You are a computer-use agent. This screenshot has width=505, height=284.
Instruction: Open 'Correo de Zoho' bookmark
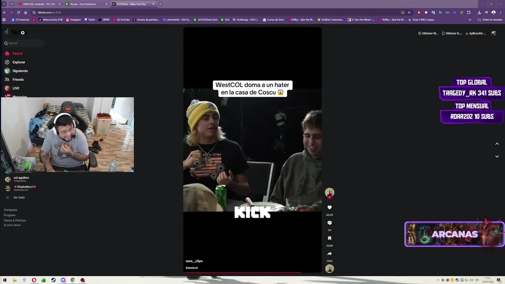pos(273,19)
